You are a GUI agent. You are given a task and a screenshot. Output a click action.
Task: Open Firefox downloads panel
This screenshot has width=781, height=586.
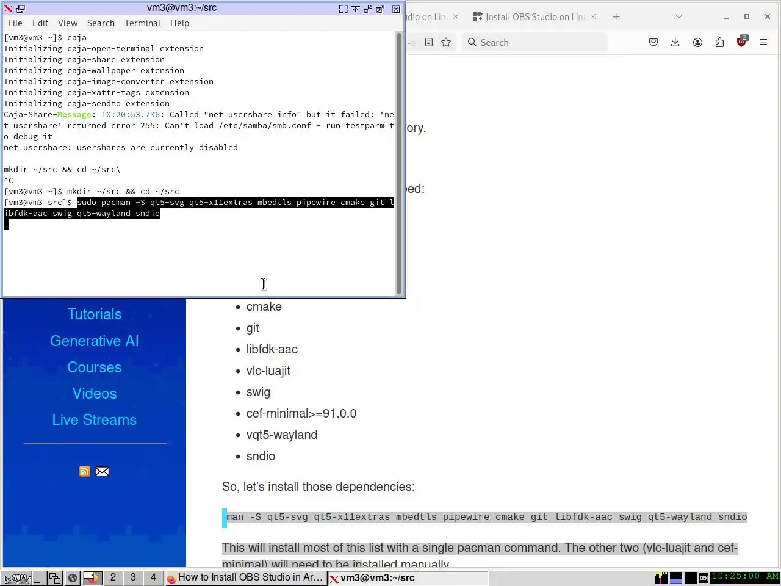675,42
